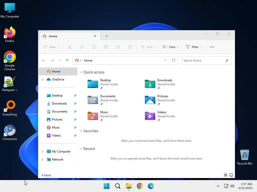This screenshot has width=257, height=192.
Task: Expand OneDrive in navigation pane
Action: 42,79
